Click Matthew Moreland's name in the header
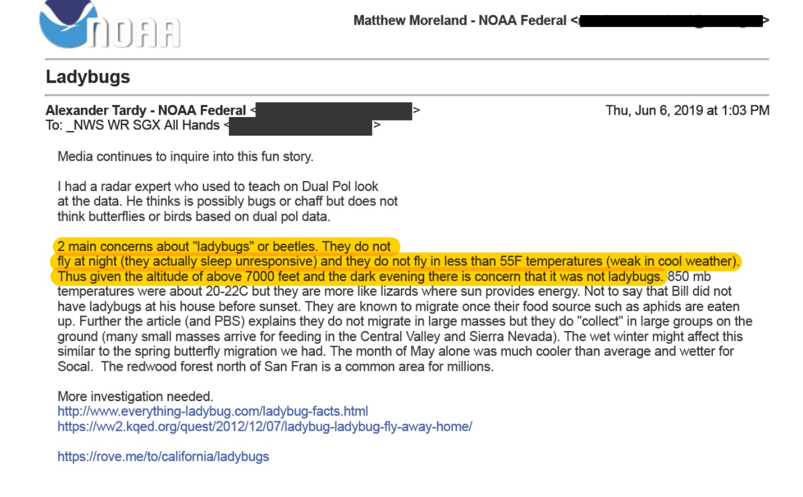Screen dimensions: 803x497 click(x=460, y=21)
